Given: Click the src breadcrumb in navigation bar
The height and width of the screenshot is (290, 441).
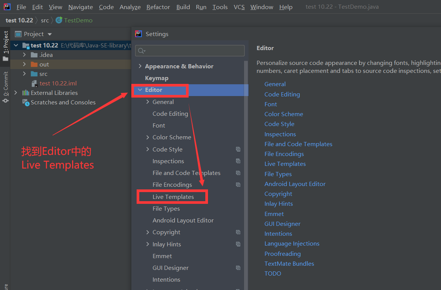Looking at the screenshot, I should click(x=45, y=20).
